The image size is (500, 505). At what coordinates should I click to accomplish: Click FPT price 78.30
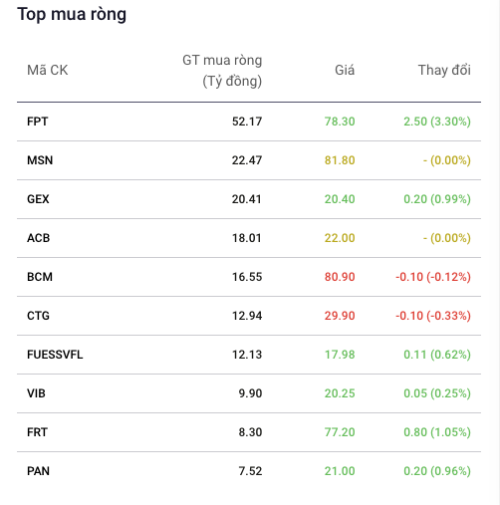click(340, 122)
